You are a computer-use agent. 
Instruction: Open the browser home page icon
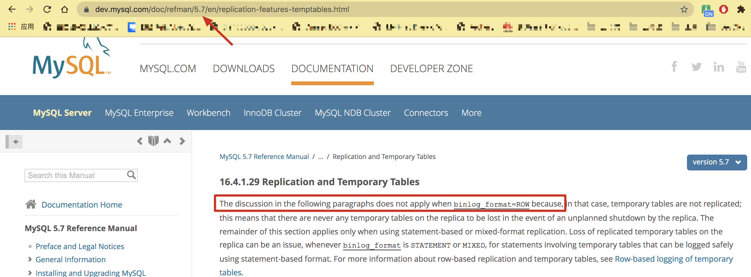tap(64, 10)
